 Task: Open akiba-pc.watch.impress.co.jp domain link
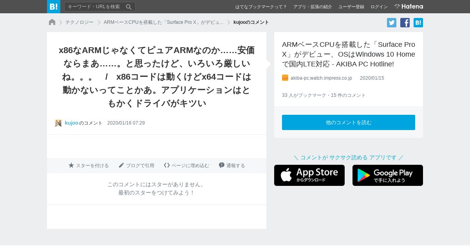coord(321,78)
